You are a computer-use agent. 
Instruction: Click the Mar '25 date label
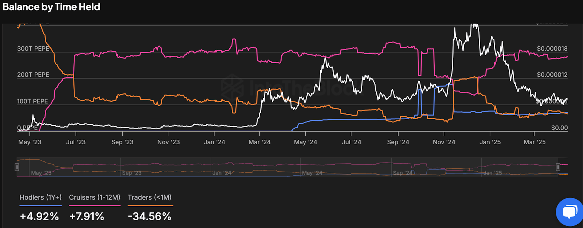tap(535, 142)
